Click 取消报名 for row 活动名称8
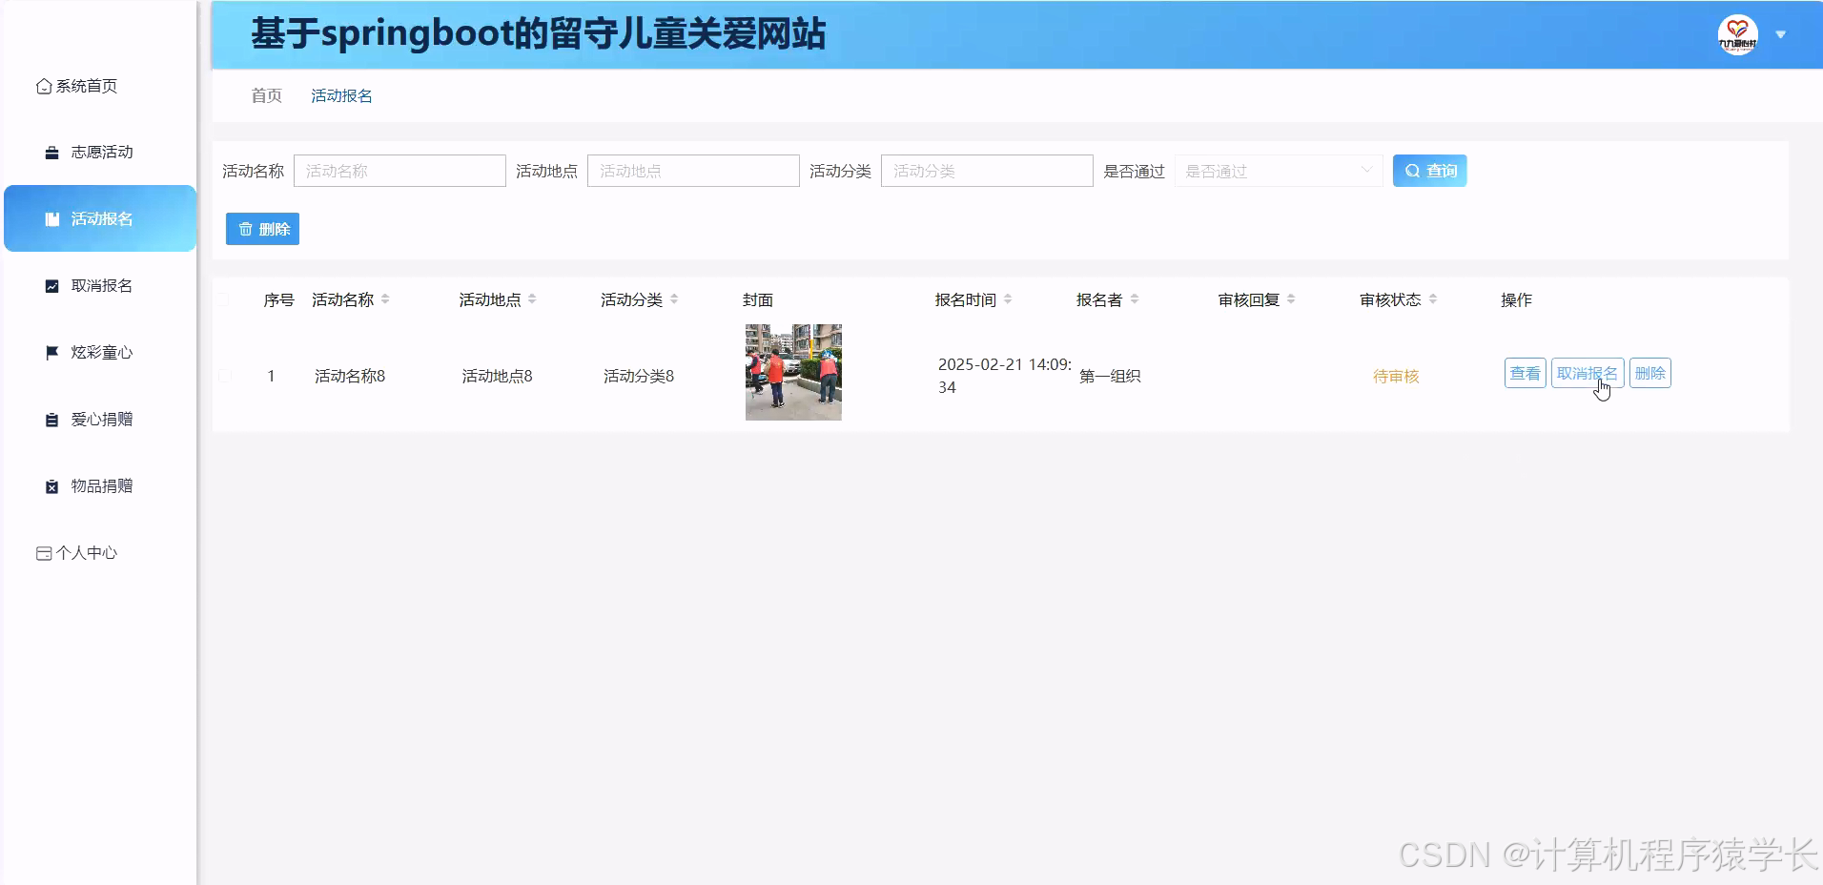The image size is (1823, 885). point(1587,372)
